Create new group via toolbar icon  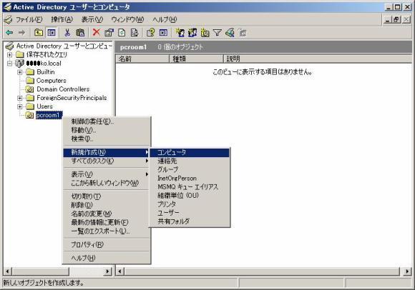click(x=192, y=33)
